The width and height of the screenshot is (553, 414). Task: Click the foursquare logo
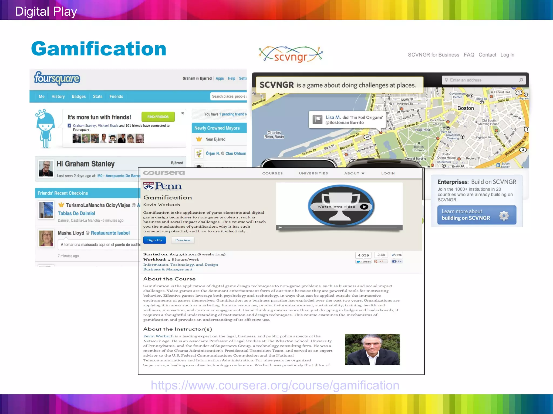pos(57,78)
